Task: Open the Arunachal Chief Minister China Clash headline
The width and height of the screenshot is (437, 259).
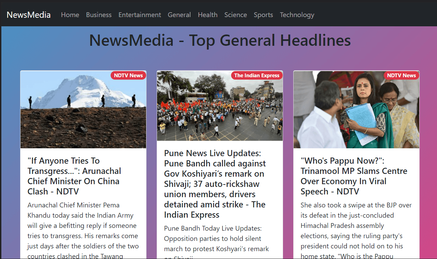Action: click(74, 176)
